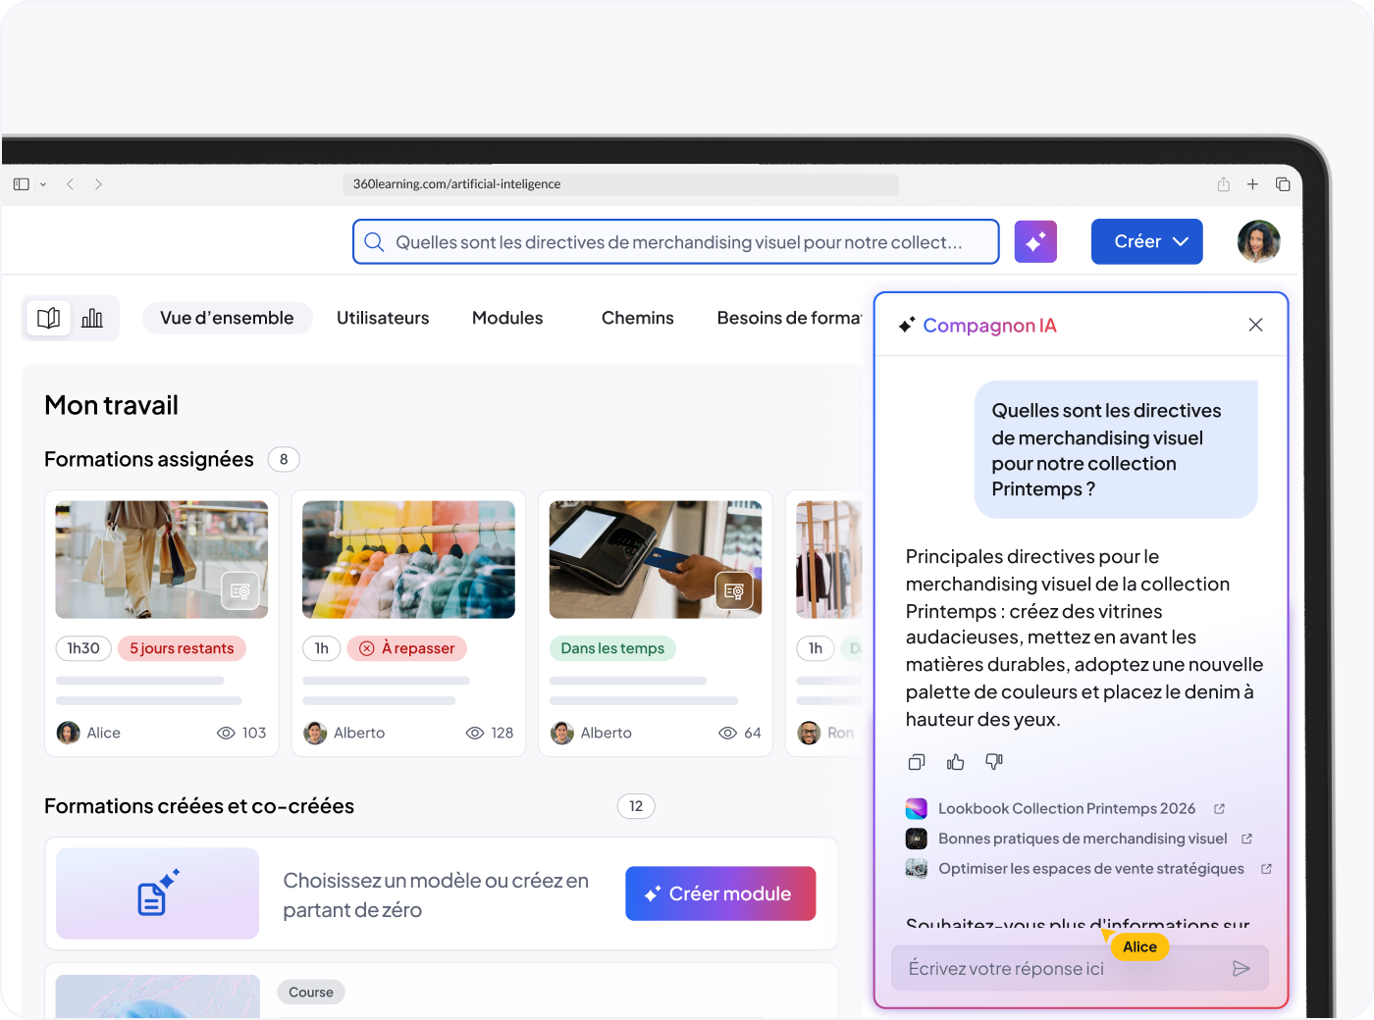1374x1020 pixels.
Task: Click the document template illustration icon
Action: pyautogui.click(x=157, y=892)
